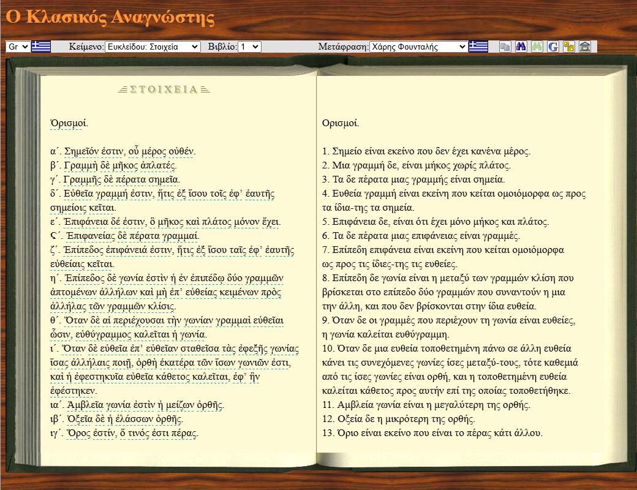
Task: Click the underlined word εὐθείαις
Action: pyautogui.click(x=67, y=264)
